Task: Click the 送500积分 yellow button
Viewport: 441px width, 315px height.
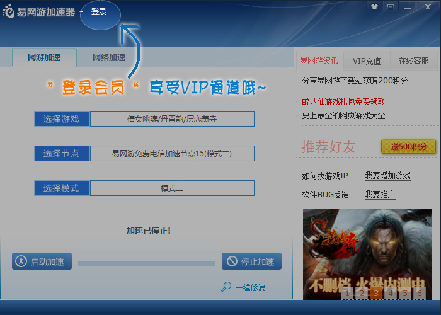Action: [x=408, y=147]
